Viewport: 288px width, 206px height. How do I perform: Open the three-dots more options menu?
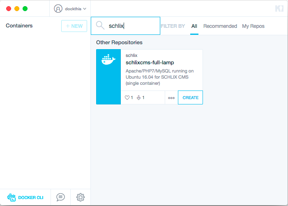coord(171,98)
